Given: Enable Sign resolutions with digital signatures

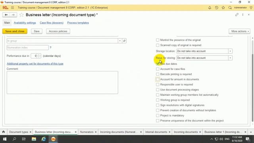Looking at the screenshot, I should [158, 105].
